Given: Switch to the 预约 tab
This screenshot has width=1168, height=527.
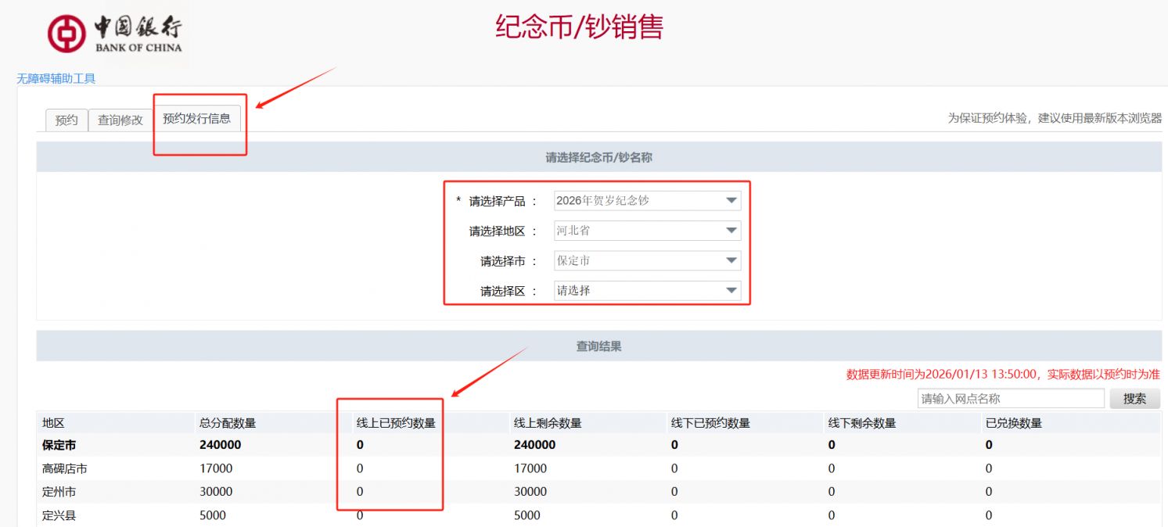Looking at the screenshot, I should [x=66, y=120].
